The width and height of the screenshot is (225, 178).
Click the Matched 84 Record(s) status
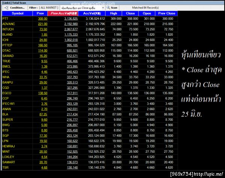(145, 8)
